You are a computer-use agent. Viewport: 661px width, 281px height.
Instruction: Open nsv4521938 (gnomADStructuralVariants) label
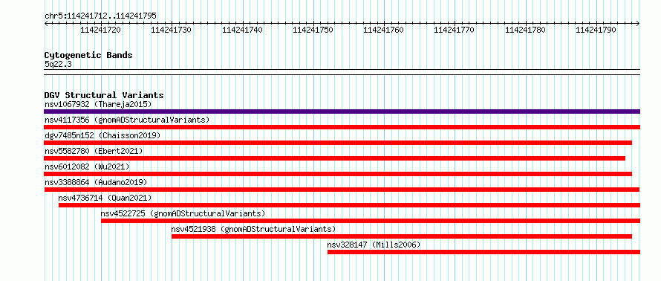tap(253, 229)
